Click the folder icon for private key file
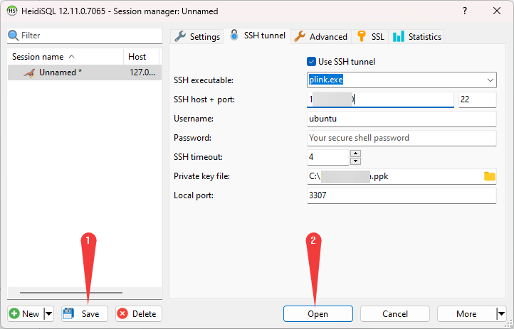 489,176
